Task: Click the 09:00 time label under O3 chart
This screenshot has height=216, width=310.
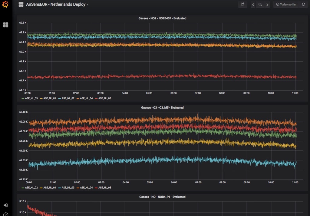Action: pos(246,182)
